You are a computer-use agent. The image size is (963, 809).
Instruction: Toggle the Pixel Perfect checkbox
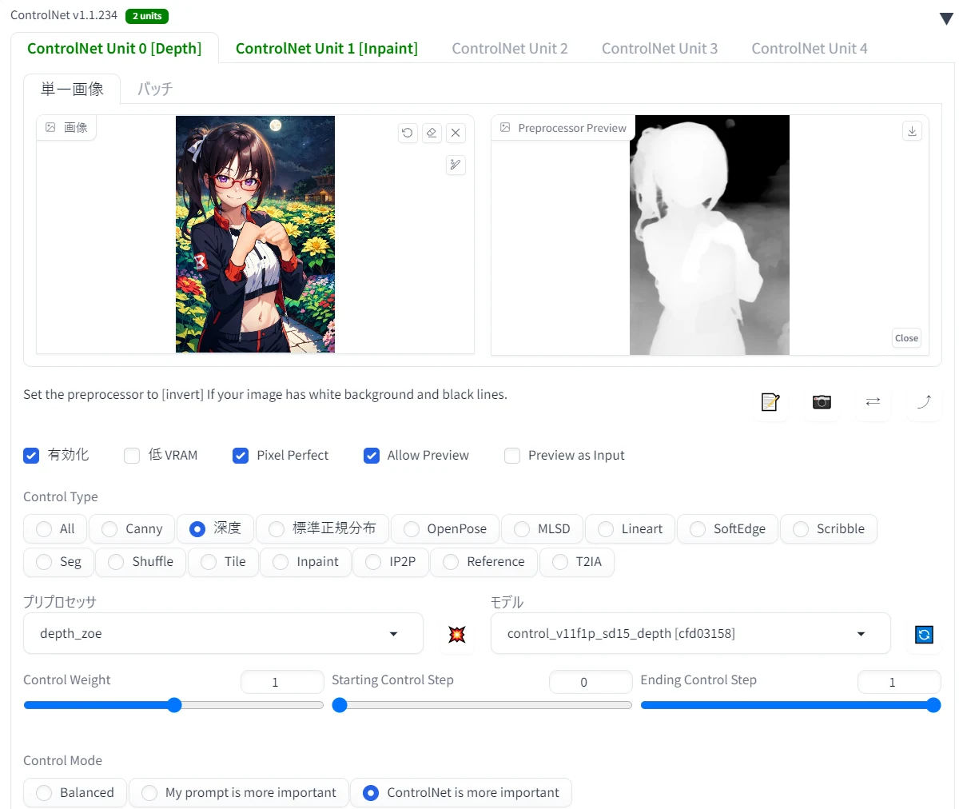(x=241, y=456)
